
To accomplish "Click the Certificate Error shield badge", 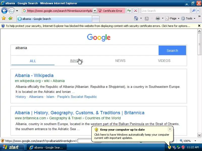I will (x=111, y=11).
